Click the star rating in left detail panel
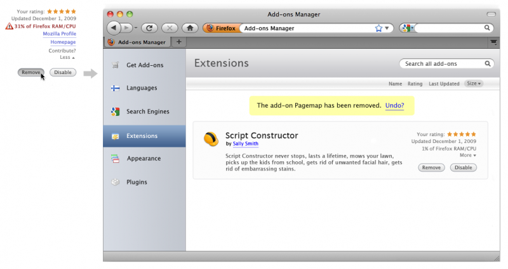 tap(62, 11)
